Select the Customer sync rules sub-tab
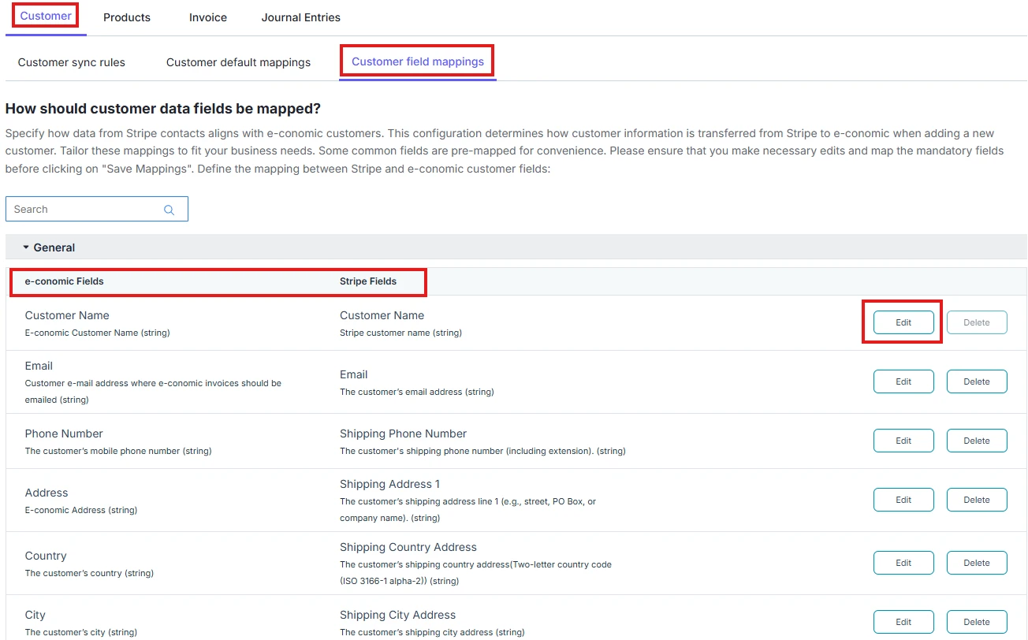Image resolution: width=1028 pixels, height=640 pixels. click(72, 62)
